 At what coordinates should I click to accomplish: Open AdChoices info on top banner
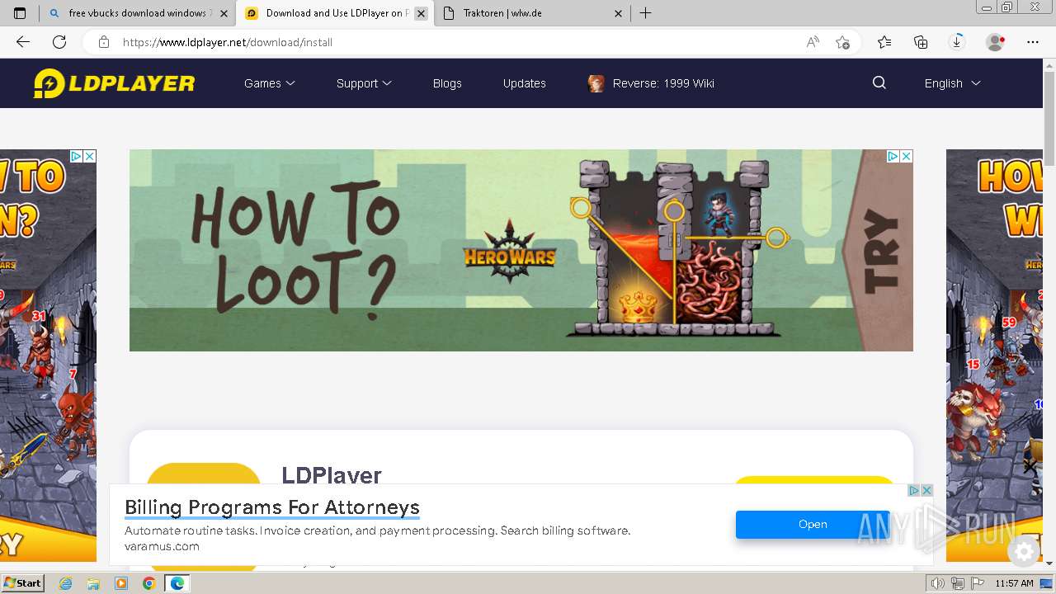893,156
